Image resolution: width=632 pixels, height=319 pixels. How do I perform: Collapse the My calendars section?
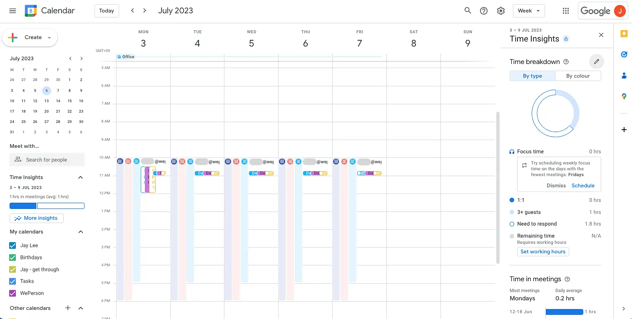(x=81, y=232)
